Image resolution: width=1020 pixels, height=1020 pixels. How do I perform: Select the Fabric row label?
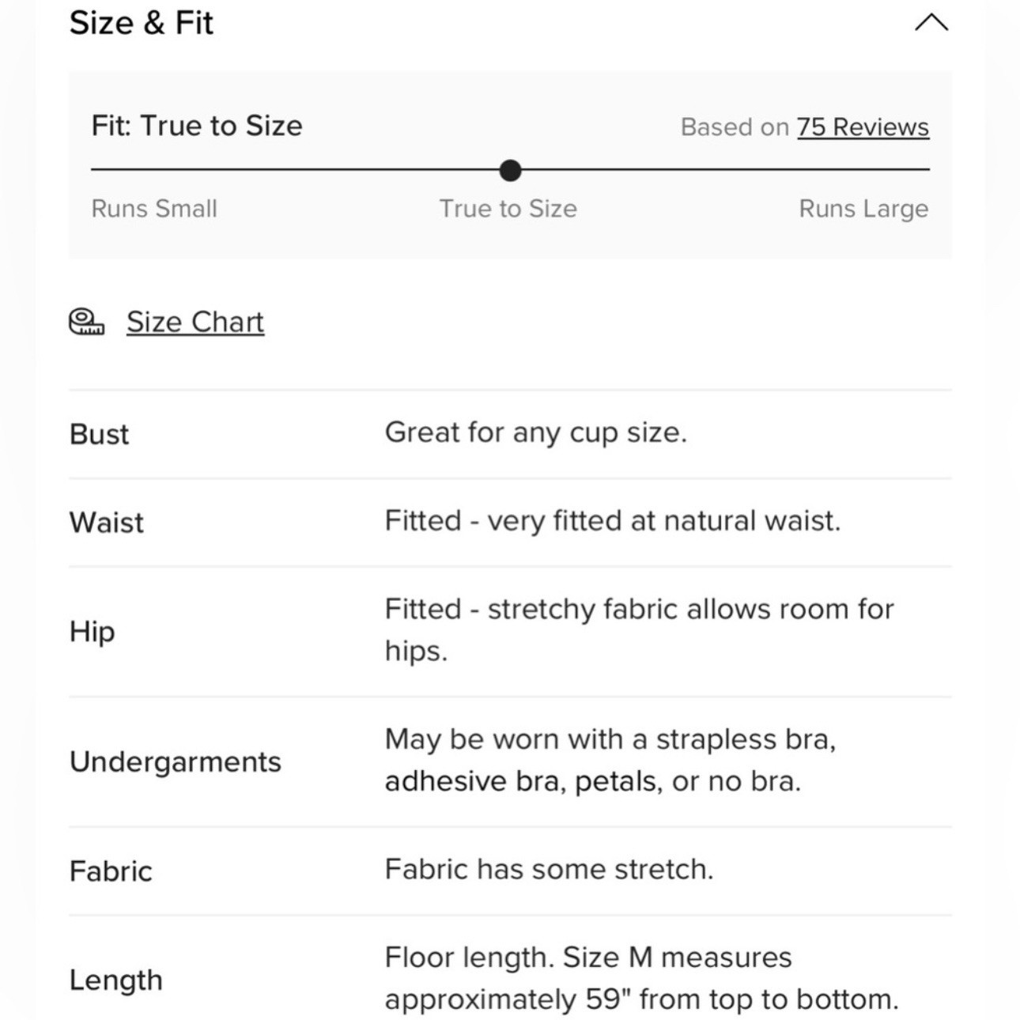(x=111, y=871)
